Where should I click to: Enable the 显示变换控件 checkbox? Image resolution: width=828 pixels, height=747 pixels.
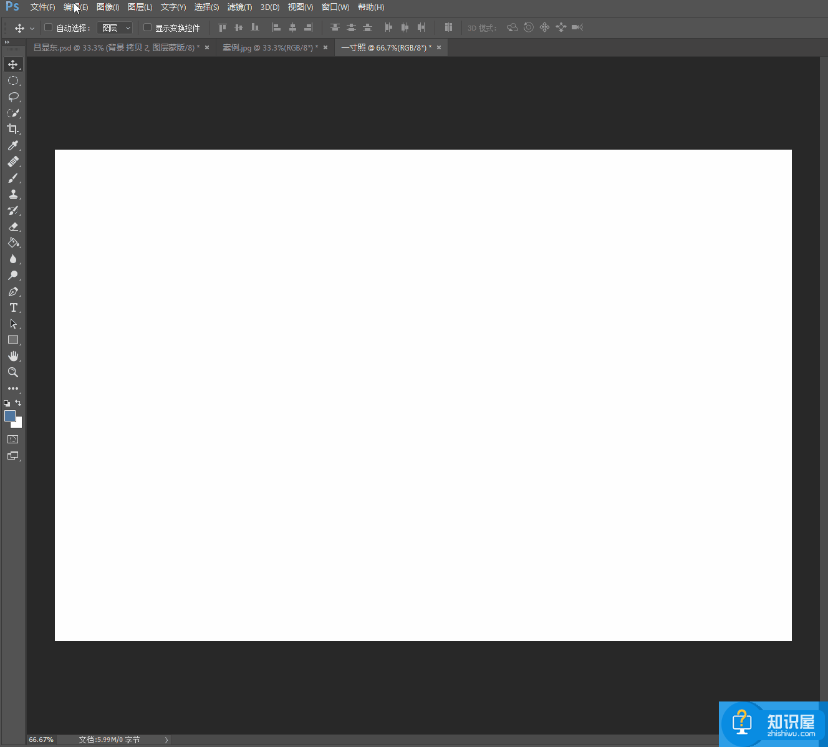147,27
